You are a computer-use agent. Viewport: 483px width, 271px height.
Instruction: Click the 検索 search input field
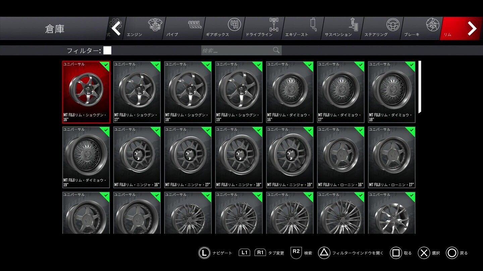click(241, 51)
